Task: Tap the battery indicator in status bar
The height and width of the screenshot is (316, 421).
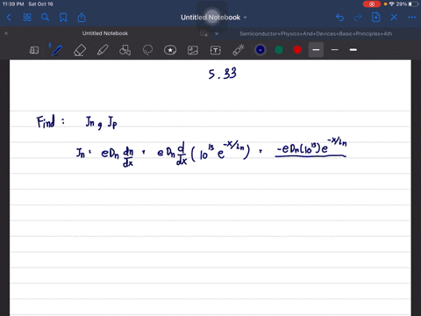Action: [x=414, y=4]
